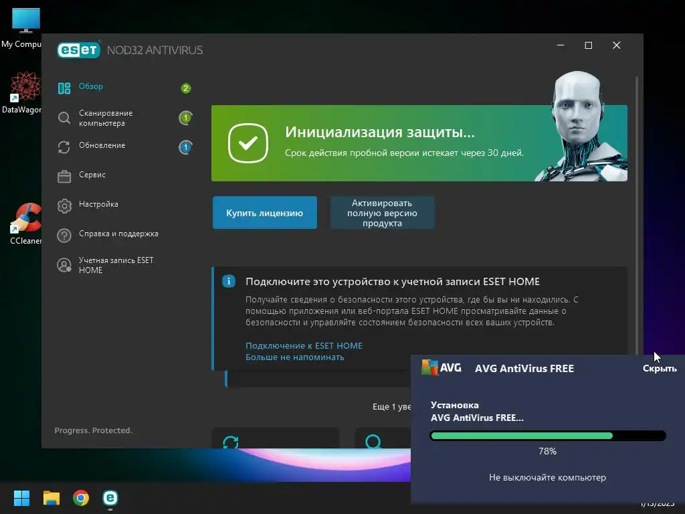Click the Обзор dashboard icon
Image resolution: width=685 pixels, height=514 pixels.
click(x=64, y=88)
